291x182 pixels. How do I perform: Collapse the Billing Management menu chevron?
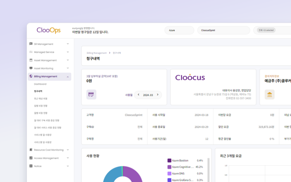point(68,77)
